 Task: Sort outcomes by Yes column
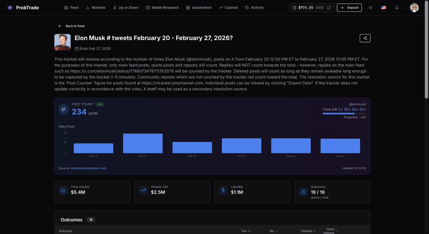[x=246, y=231]
